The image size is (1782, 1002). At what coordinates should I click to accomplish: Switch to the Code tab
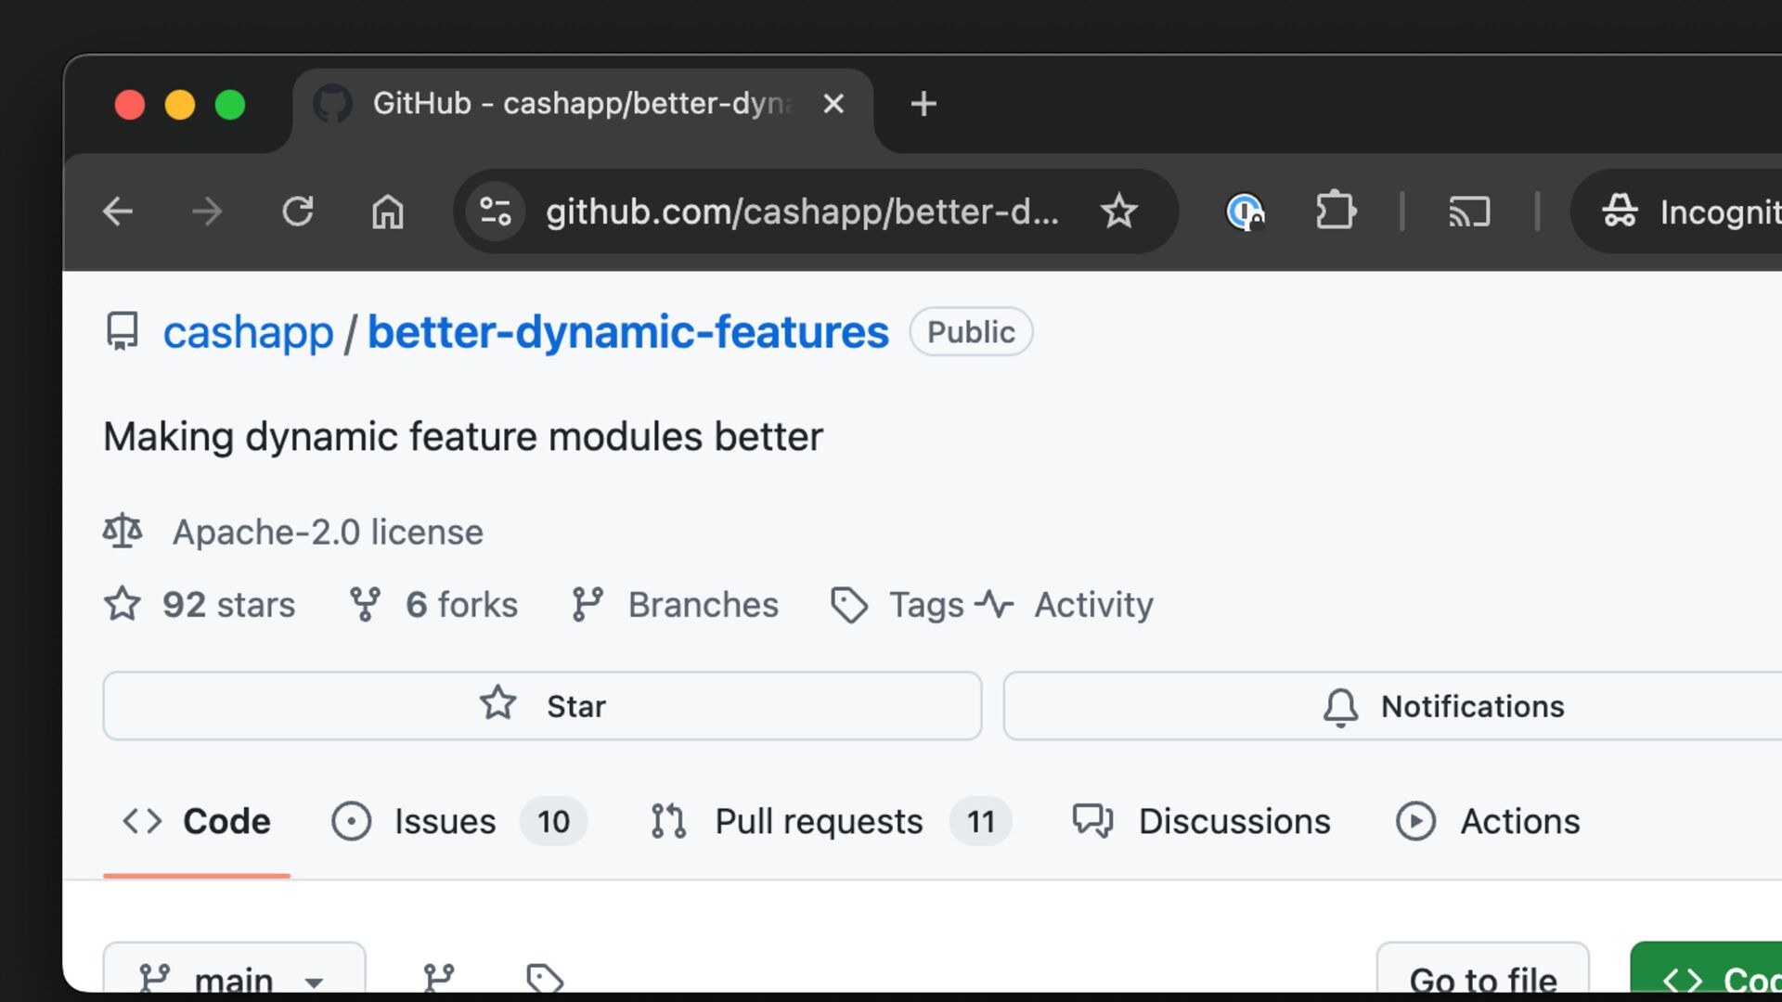197,822
